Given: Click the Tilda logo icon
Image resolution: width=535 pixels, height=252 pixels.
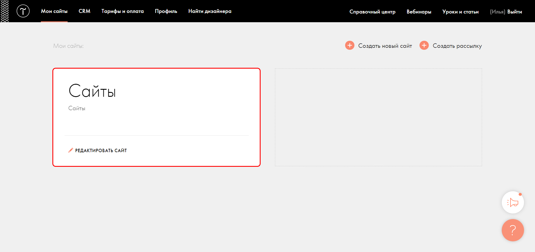Looking at the screenshot, I should (x=23, y=11).
